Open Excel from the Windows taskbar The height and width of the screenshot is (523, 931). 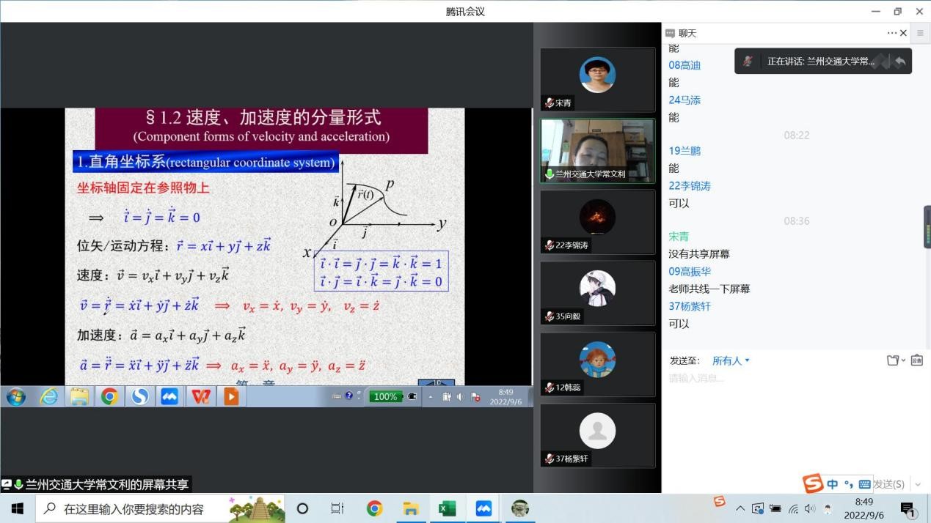[447, 508]
